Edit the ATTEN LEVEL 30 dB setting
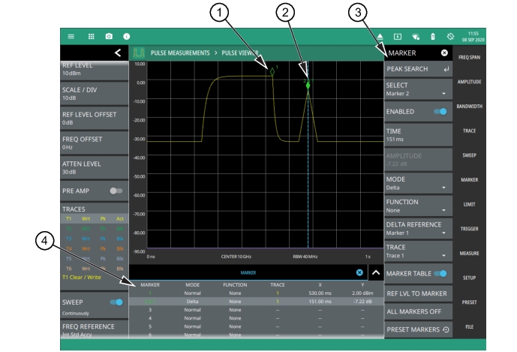This screenshot has width=517, height=352. coord(95,167)
